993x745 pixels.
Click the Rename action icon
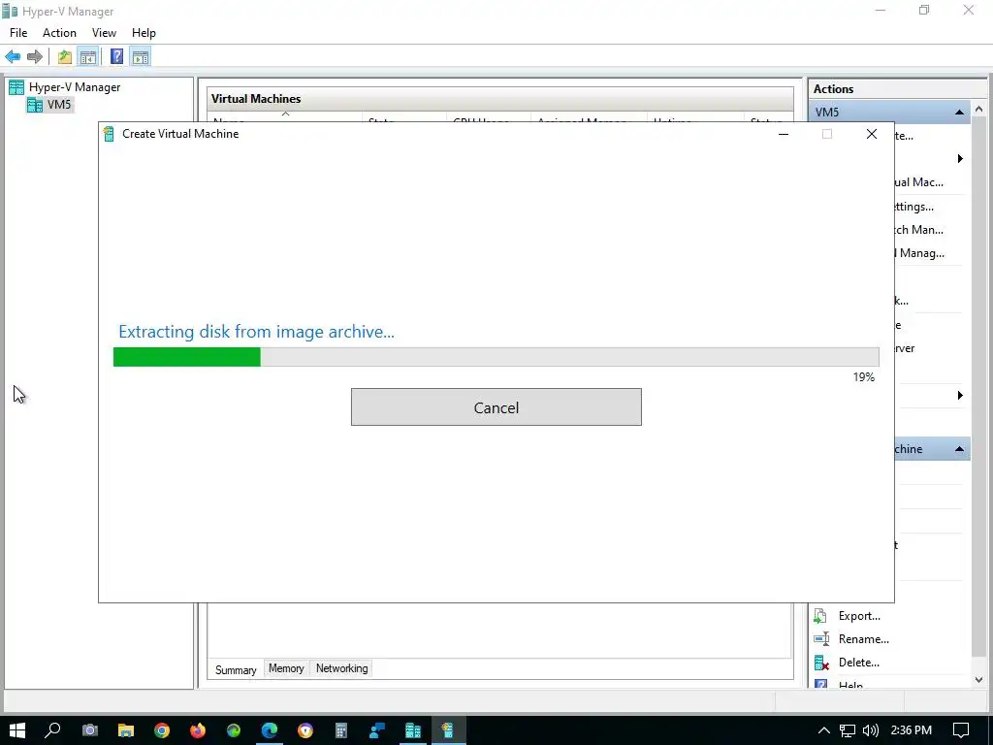pyautogui.click(x=820, y=639)
